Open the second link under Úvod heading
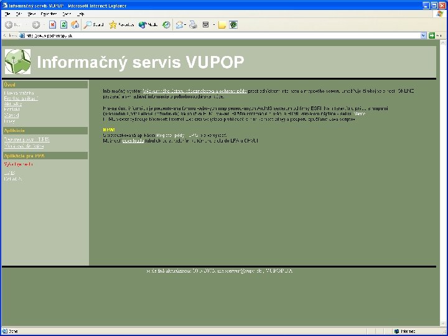 (x=21, y=98)
